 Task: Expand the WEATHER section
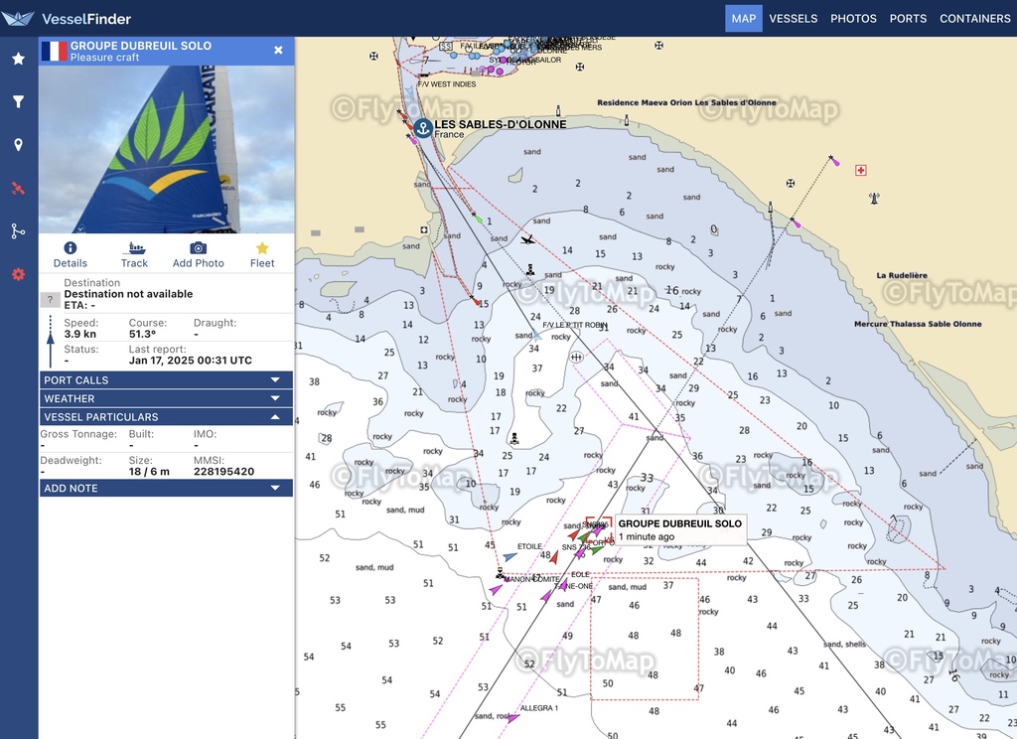click(166, 398)
